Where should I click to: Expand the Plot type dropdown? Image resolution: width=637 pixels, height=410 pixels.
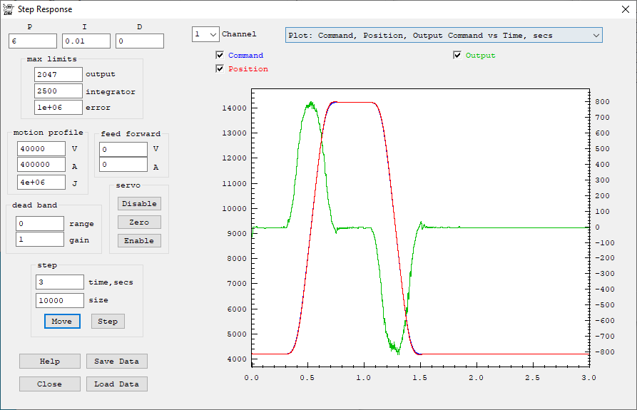(444, 35)
